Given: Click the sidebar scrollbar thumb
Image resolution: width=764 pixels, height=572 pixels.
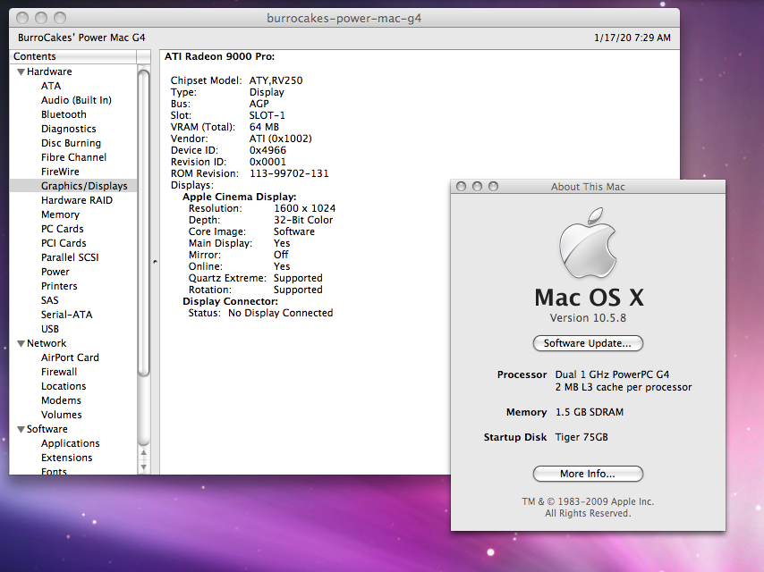Looking at the screenshot, I should 143,223.
